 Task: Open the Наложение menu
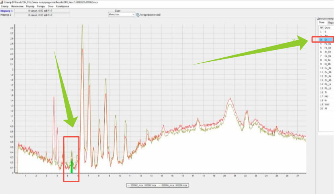(16, 7)
